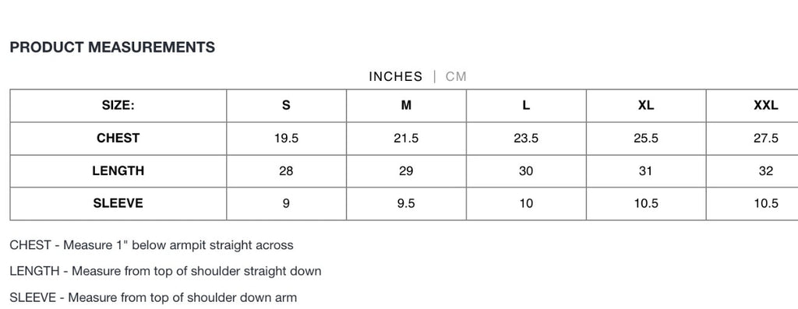Click the XL size column header
This screenshot has height=309, width=798.
646,106
